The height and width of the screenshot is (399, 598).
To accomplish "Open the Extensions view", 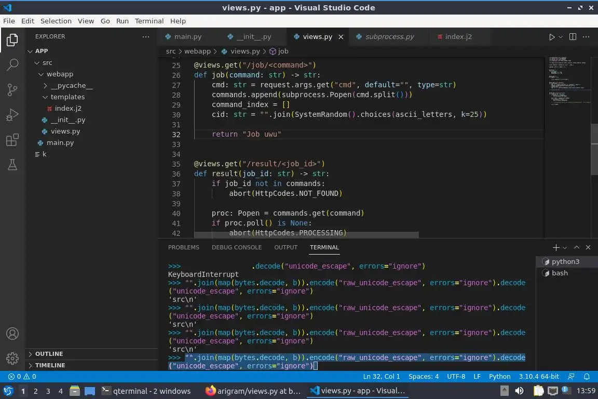I will (x=12, y=140).
